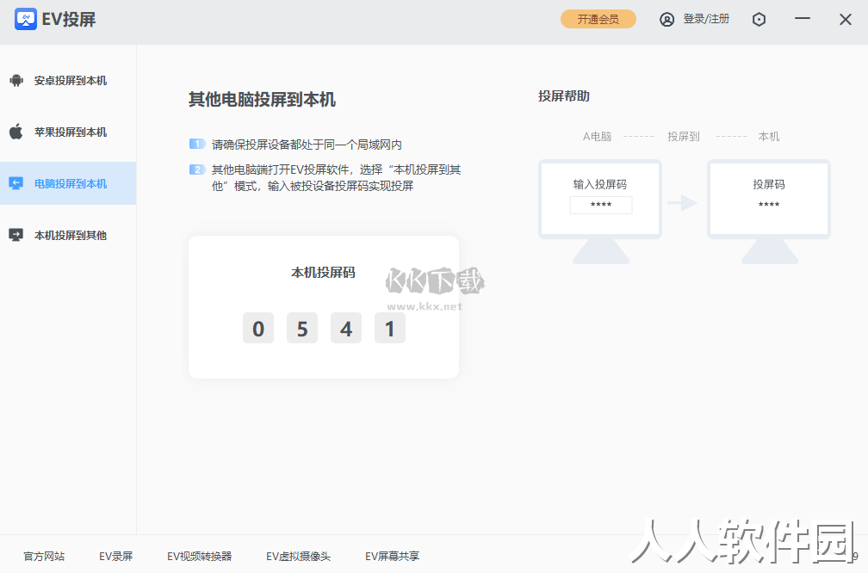Click the code digit 5
The height and width of the screenshot is (573, 868).
pyautogui.click(x=301, y=328)
